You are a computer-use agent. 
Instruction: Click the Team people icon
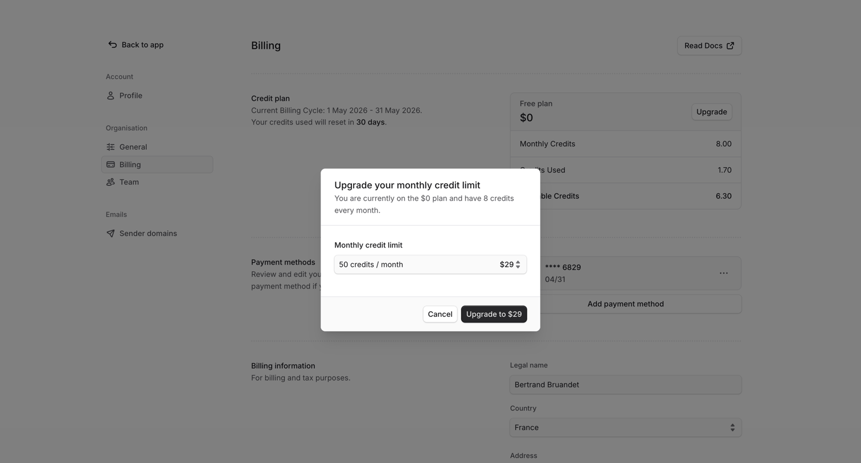pyautogui.click(x=110, y=182)
